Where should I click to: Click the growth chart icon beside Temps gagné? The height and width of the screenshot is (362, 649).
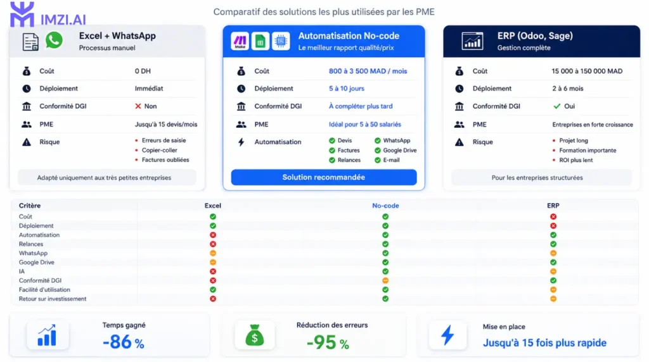click(47, 335)
